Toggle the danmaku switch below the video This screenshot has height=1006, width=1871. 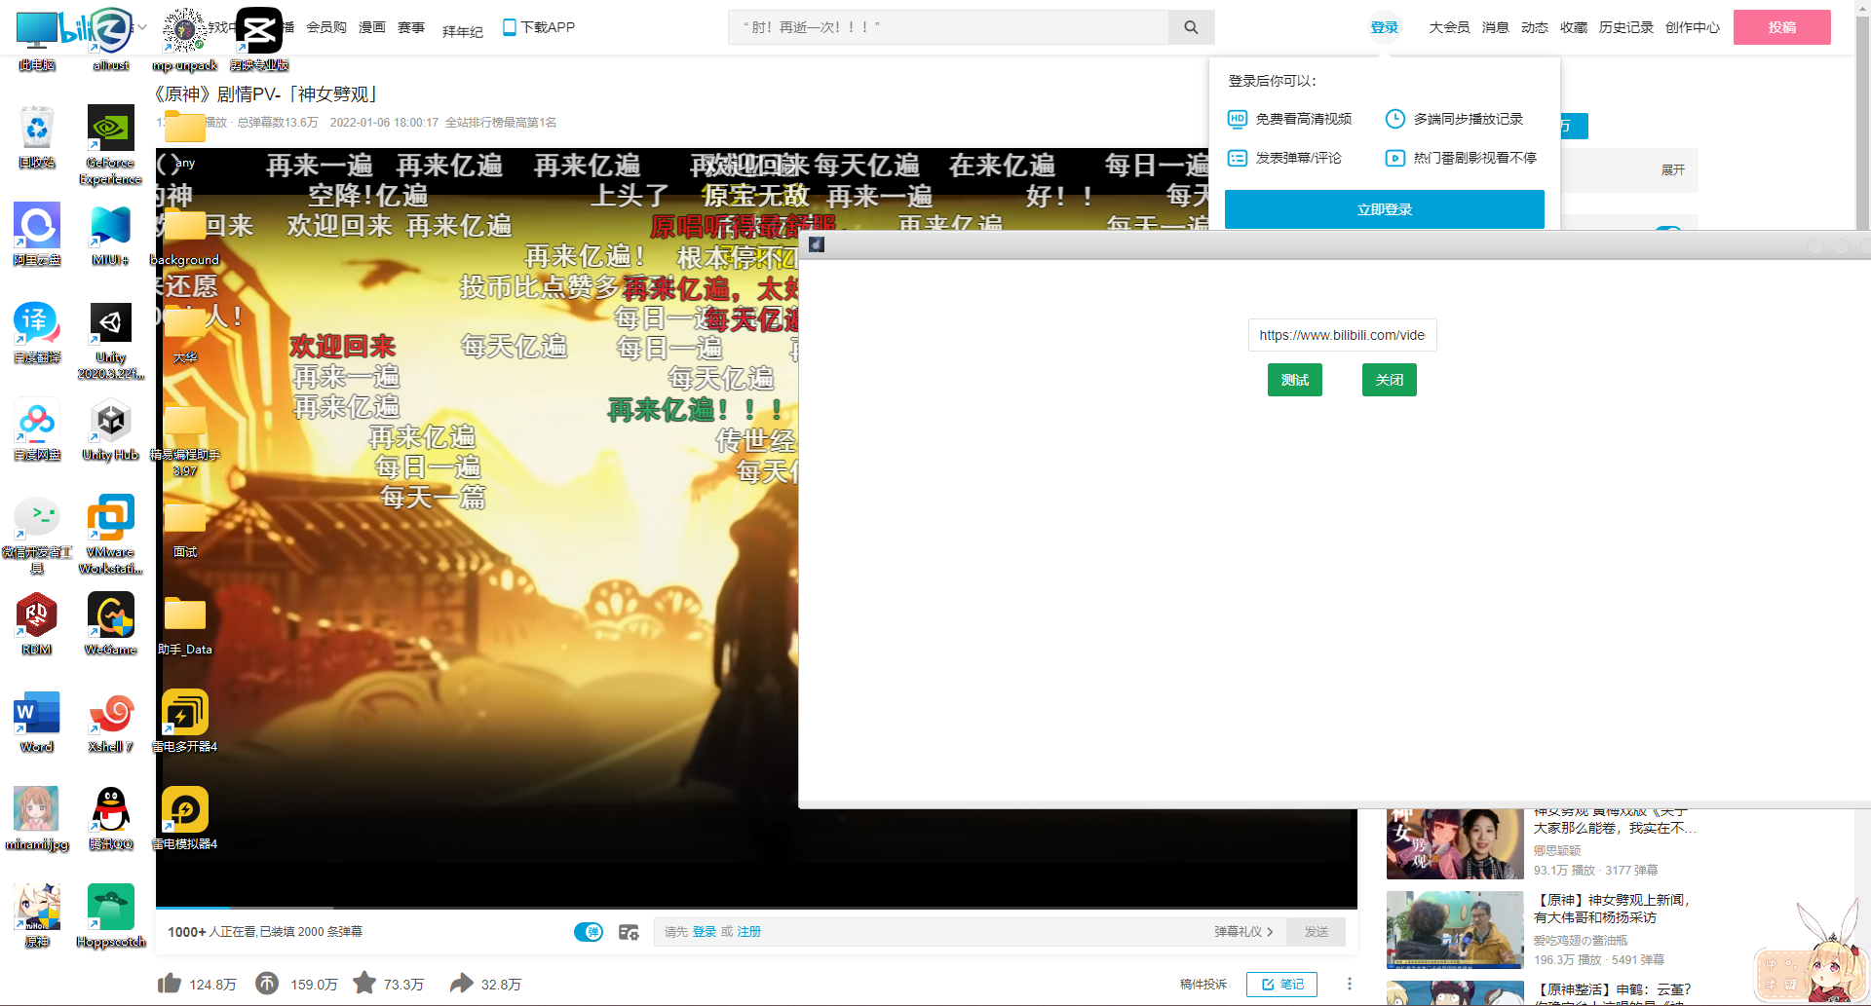[589, 932]
